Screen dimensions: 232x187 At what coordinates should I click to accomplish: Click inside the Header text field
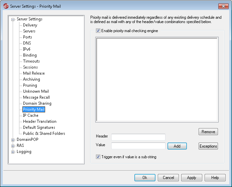click(138, 137)
